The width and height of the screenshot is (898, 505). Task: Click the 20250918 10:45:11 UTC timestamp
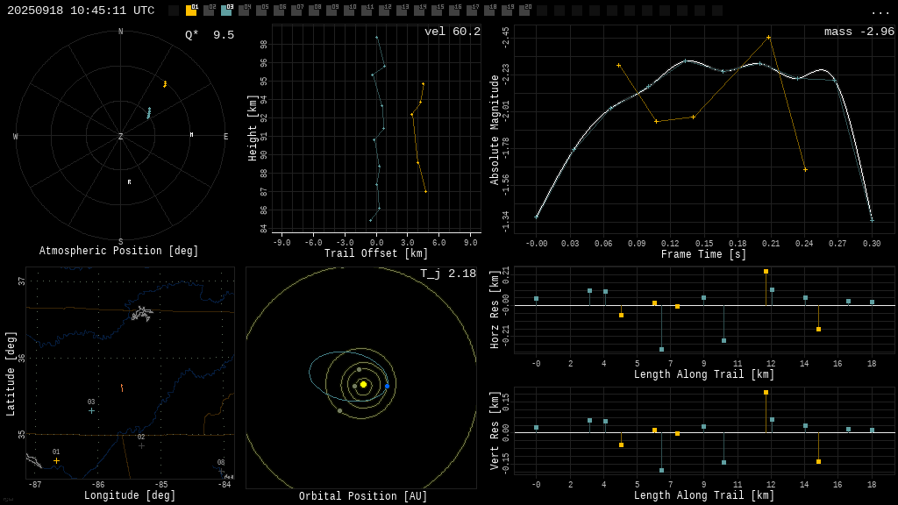pyautogui.click(x=81, y=11)
